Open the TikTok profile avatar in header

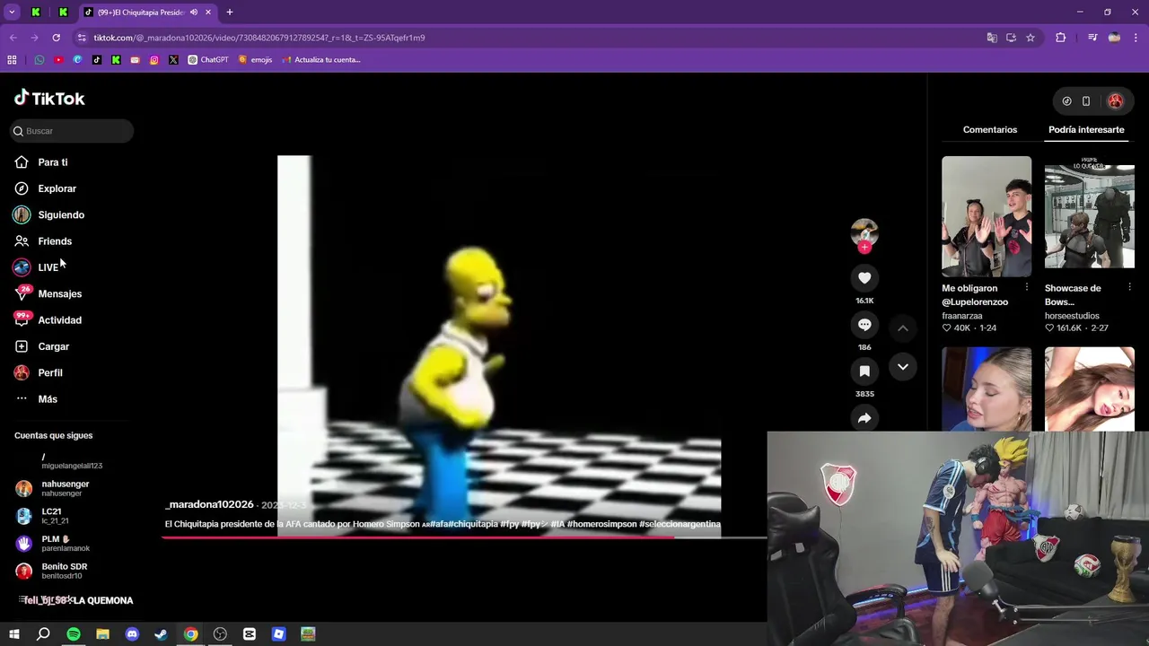(1115, 101)
